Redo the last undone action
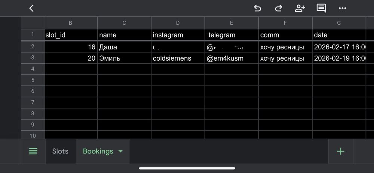The height and width of the screenshot is (173, 374). [x=278, y=8]
